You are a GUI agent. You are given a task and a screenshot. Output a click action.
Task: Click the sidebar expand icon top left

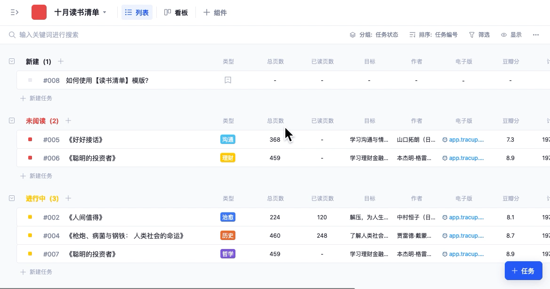[14, 12]
